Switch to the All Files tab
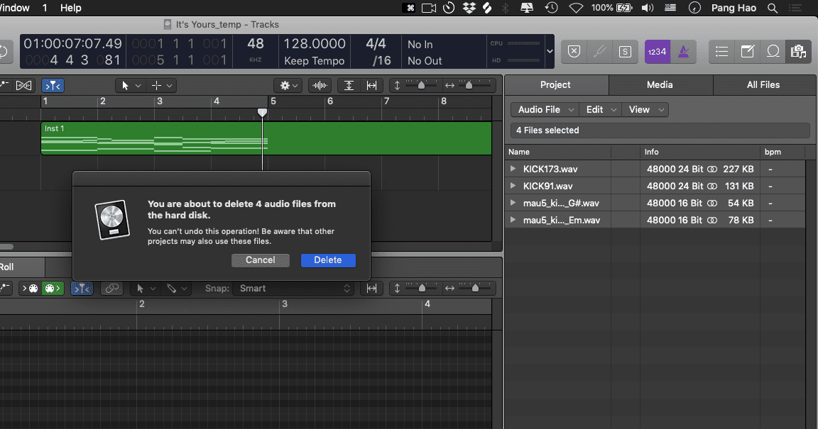 tap(763, 84)
